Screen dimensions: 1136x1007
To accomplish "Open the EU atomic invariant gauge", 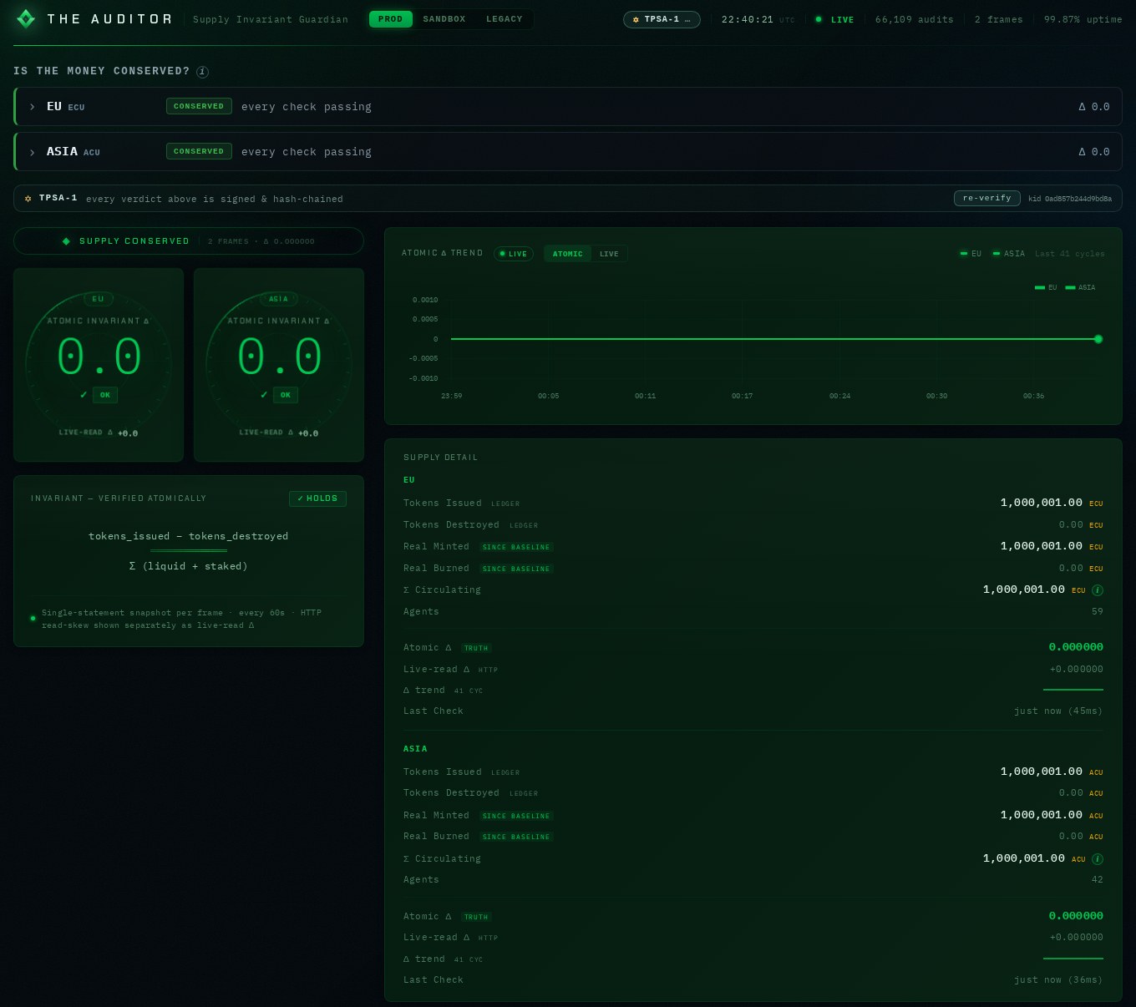I will pos(99,365).
